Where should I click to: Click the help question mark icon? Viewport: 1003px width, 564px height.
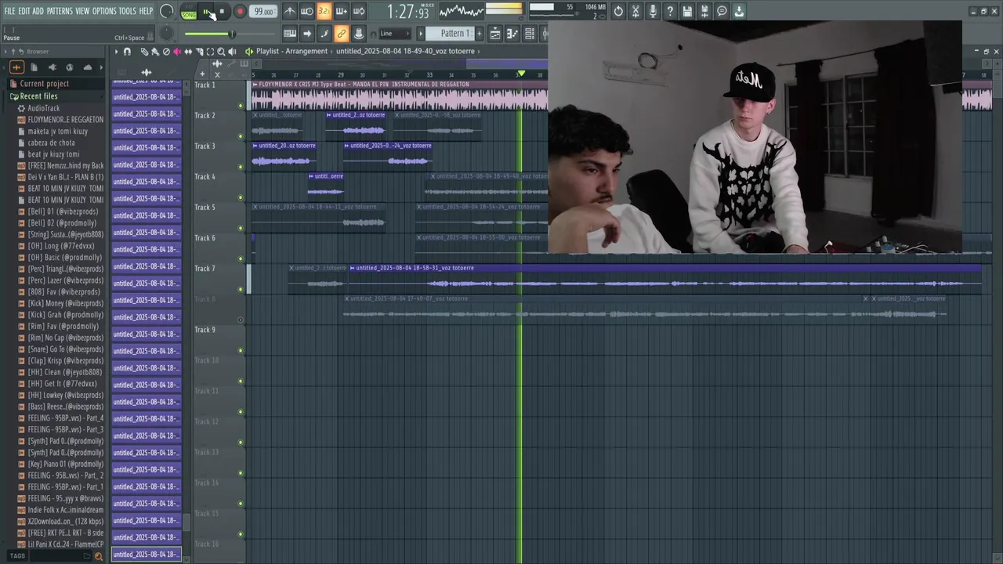(x=670, y=11)
